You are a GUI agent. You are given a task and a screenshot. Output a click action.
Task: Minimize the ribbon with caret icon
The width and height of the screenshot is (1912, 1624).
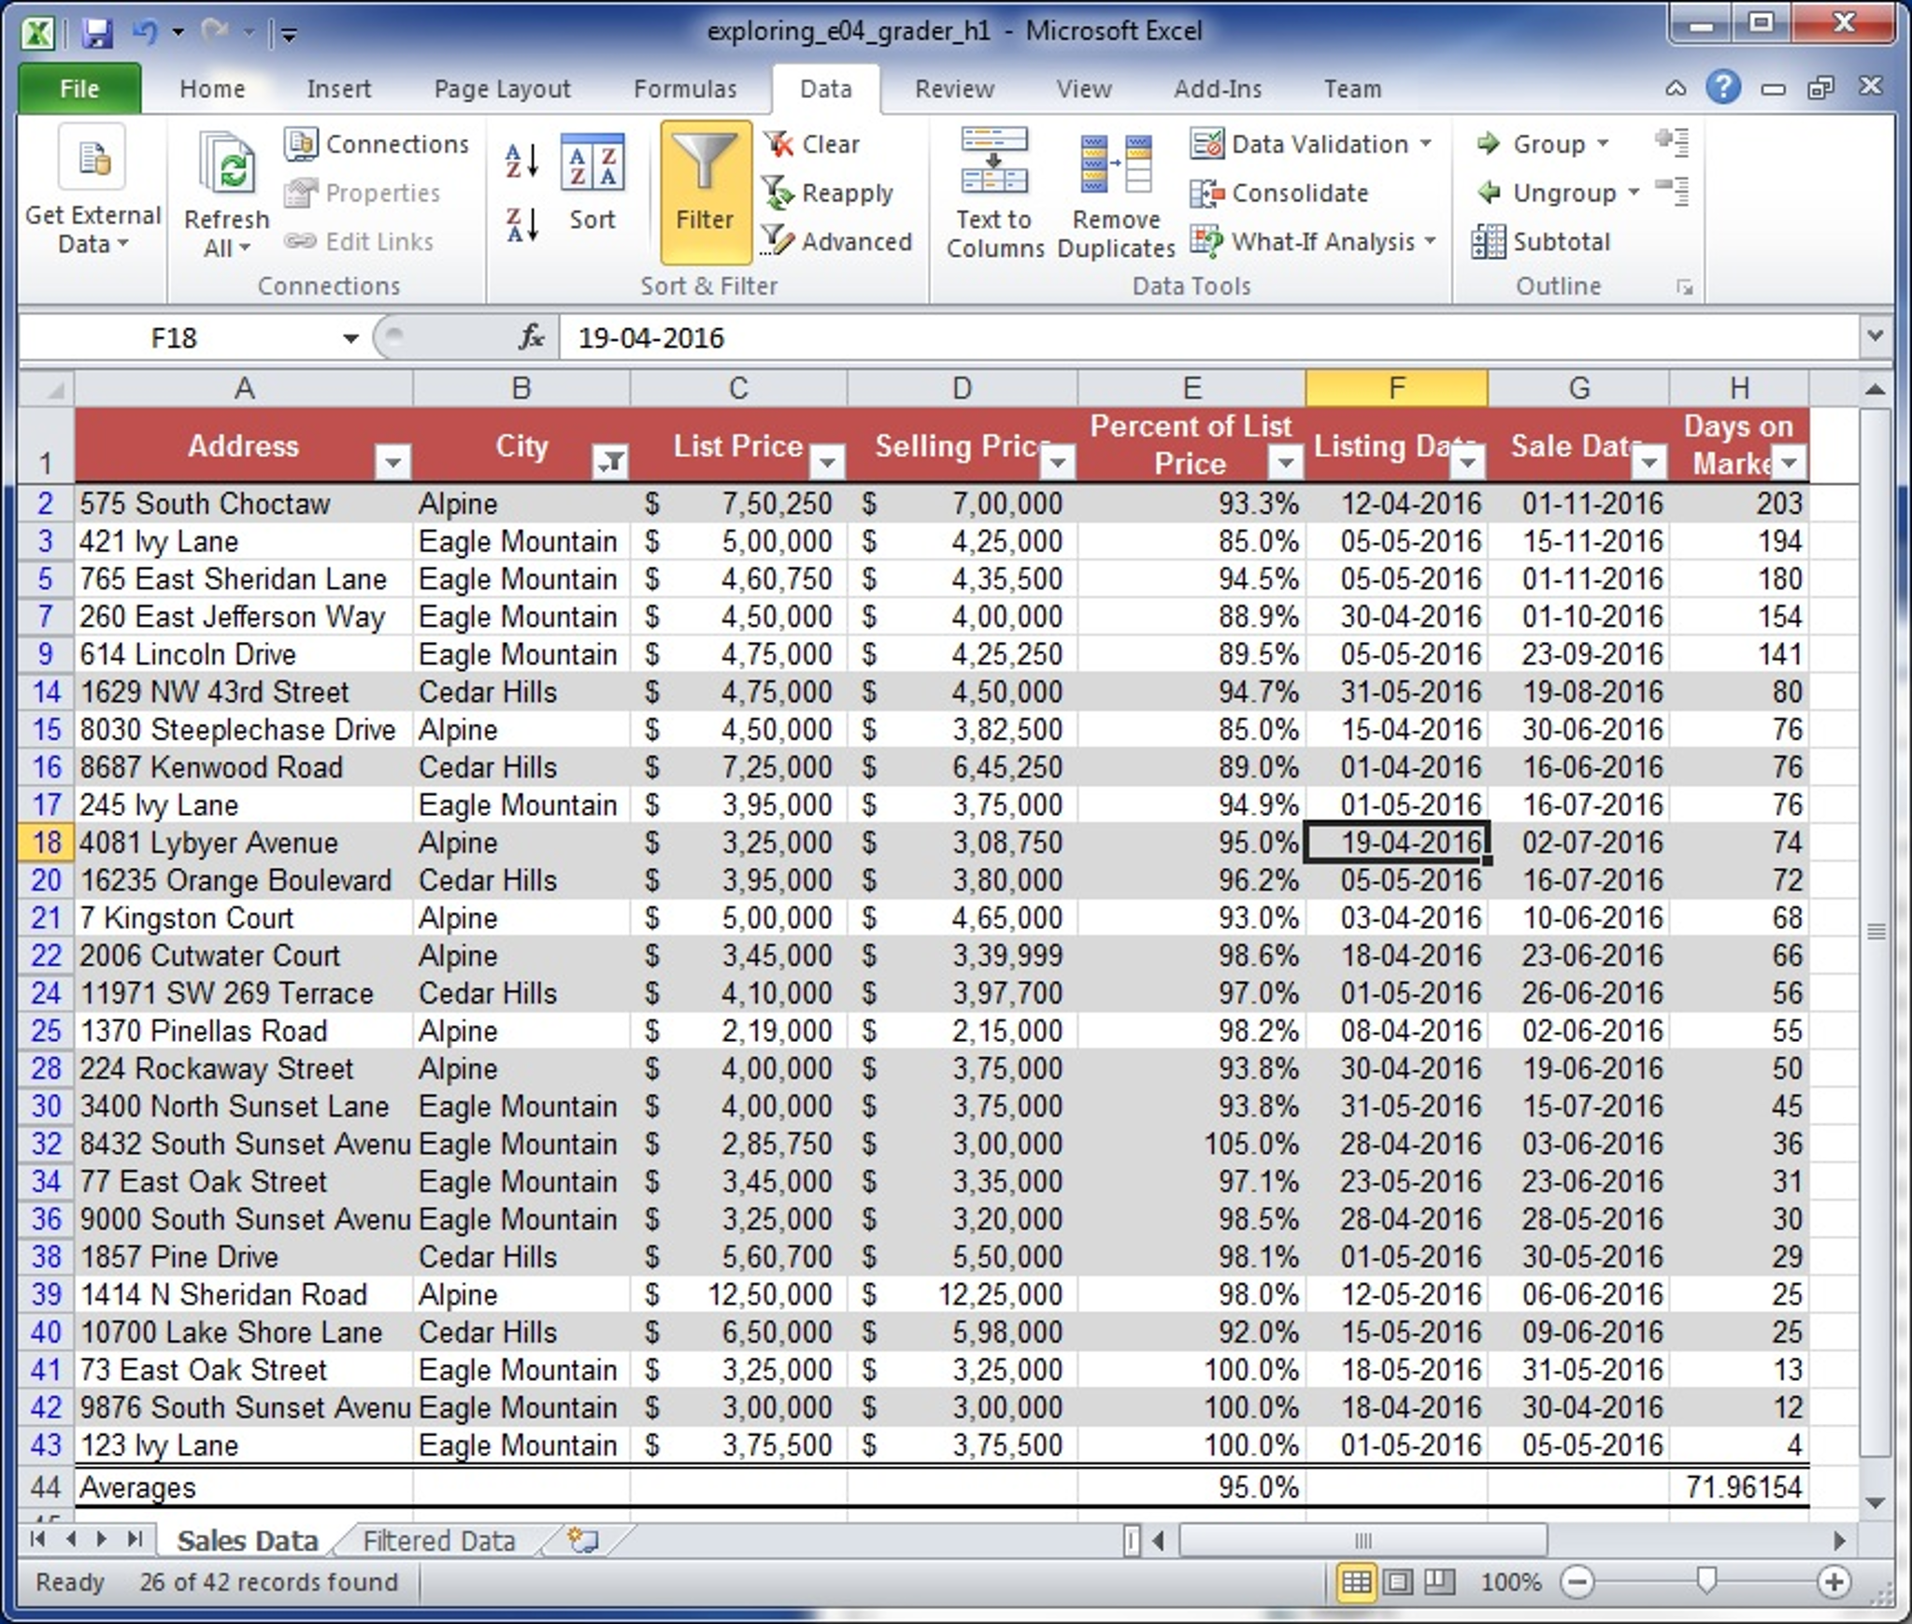point(1676,89)
